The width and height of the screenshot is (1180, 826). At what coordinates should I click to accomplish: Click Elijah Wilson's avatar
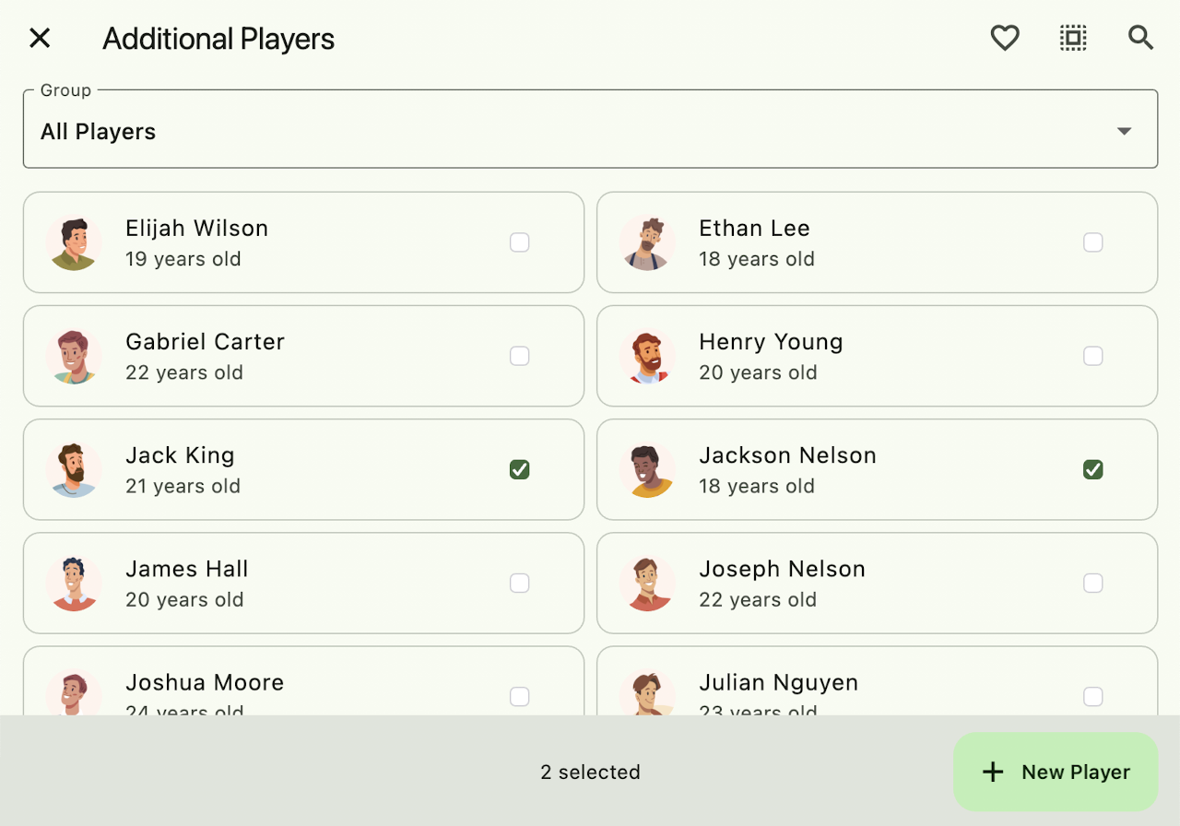pyautogui.click(x=74, y=242)
